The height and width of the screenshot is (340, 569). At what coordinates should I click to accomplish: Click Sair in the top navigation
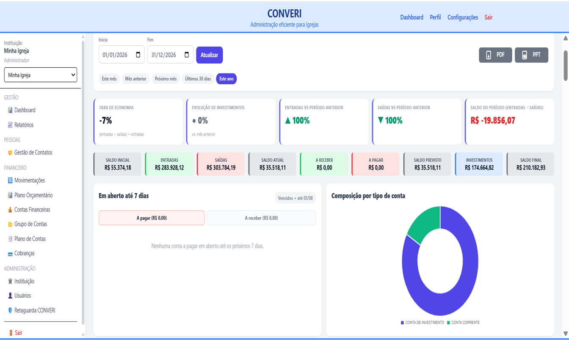(x=489, y=17)
